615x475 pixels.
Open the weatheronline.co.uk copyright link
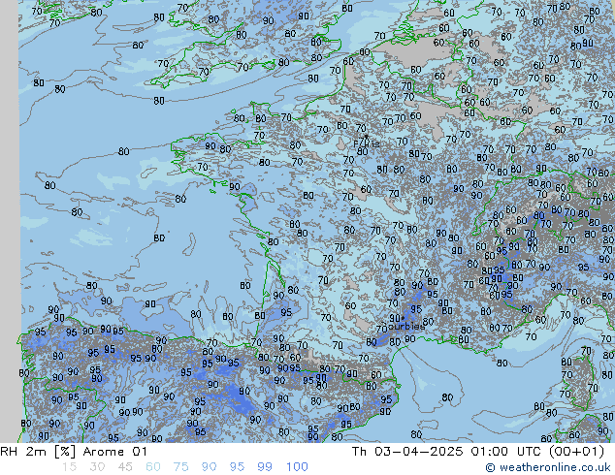[548, 467]
